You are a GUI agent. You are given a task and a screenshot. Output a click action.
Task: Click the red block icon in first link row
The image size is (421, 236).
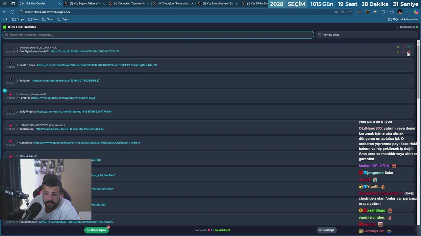[x=404, y=47]
